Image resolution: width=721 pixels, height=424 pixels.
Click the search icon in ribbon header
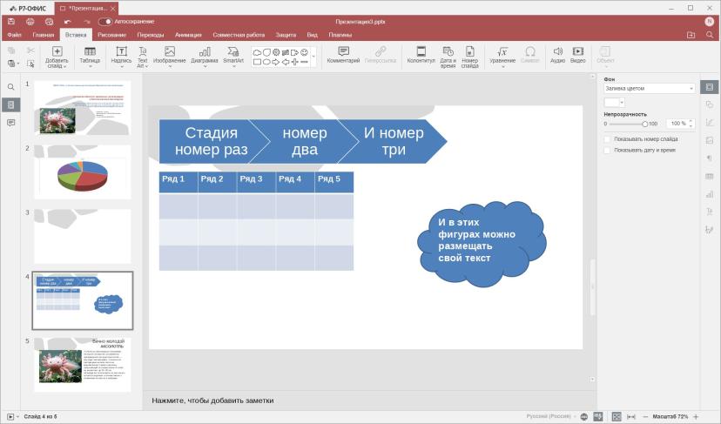(x=710, y=35)
